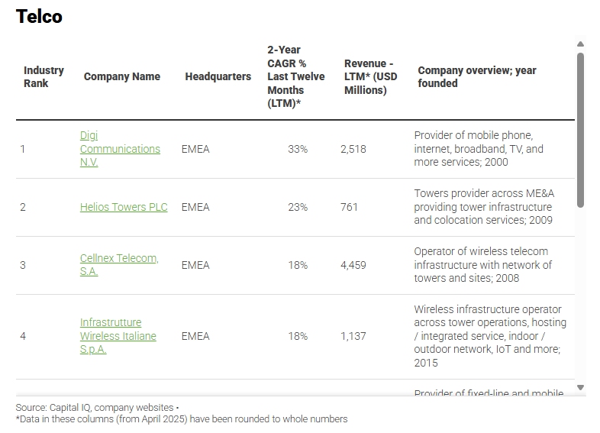
Task: Click the EMEA cell in Helios Towers row
Action: [195, 207]
